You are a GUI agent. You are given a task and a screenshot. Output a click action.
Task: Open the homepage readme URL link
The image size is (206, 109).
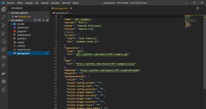tap(109, 70)
